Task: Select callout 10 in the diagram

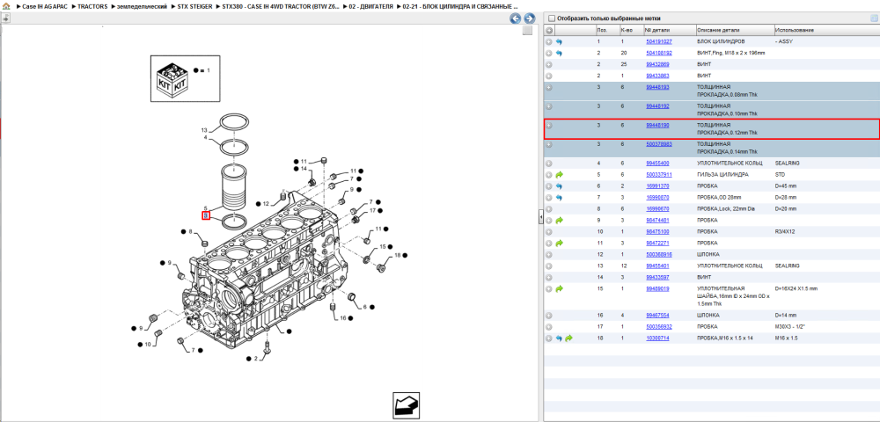Action: [x=148, y=345]
